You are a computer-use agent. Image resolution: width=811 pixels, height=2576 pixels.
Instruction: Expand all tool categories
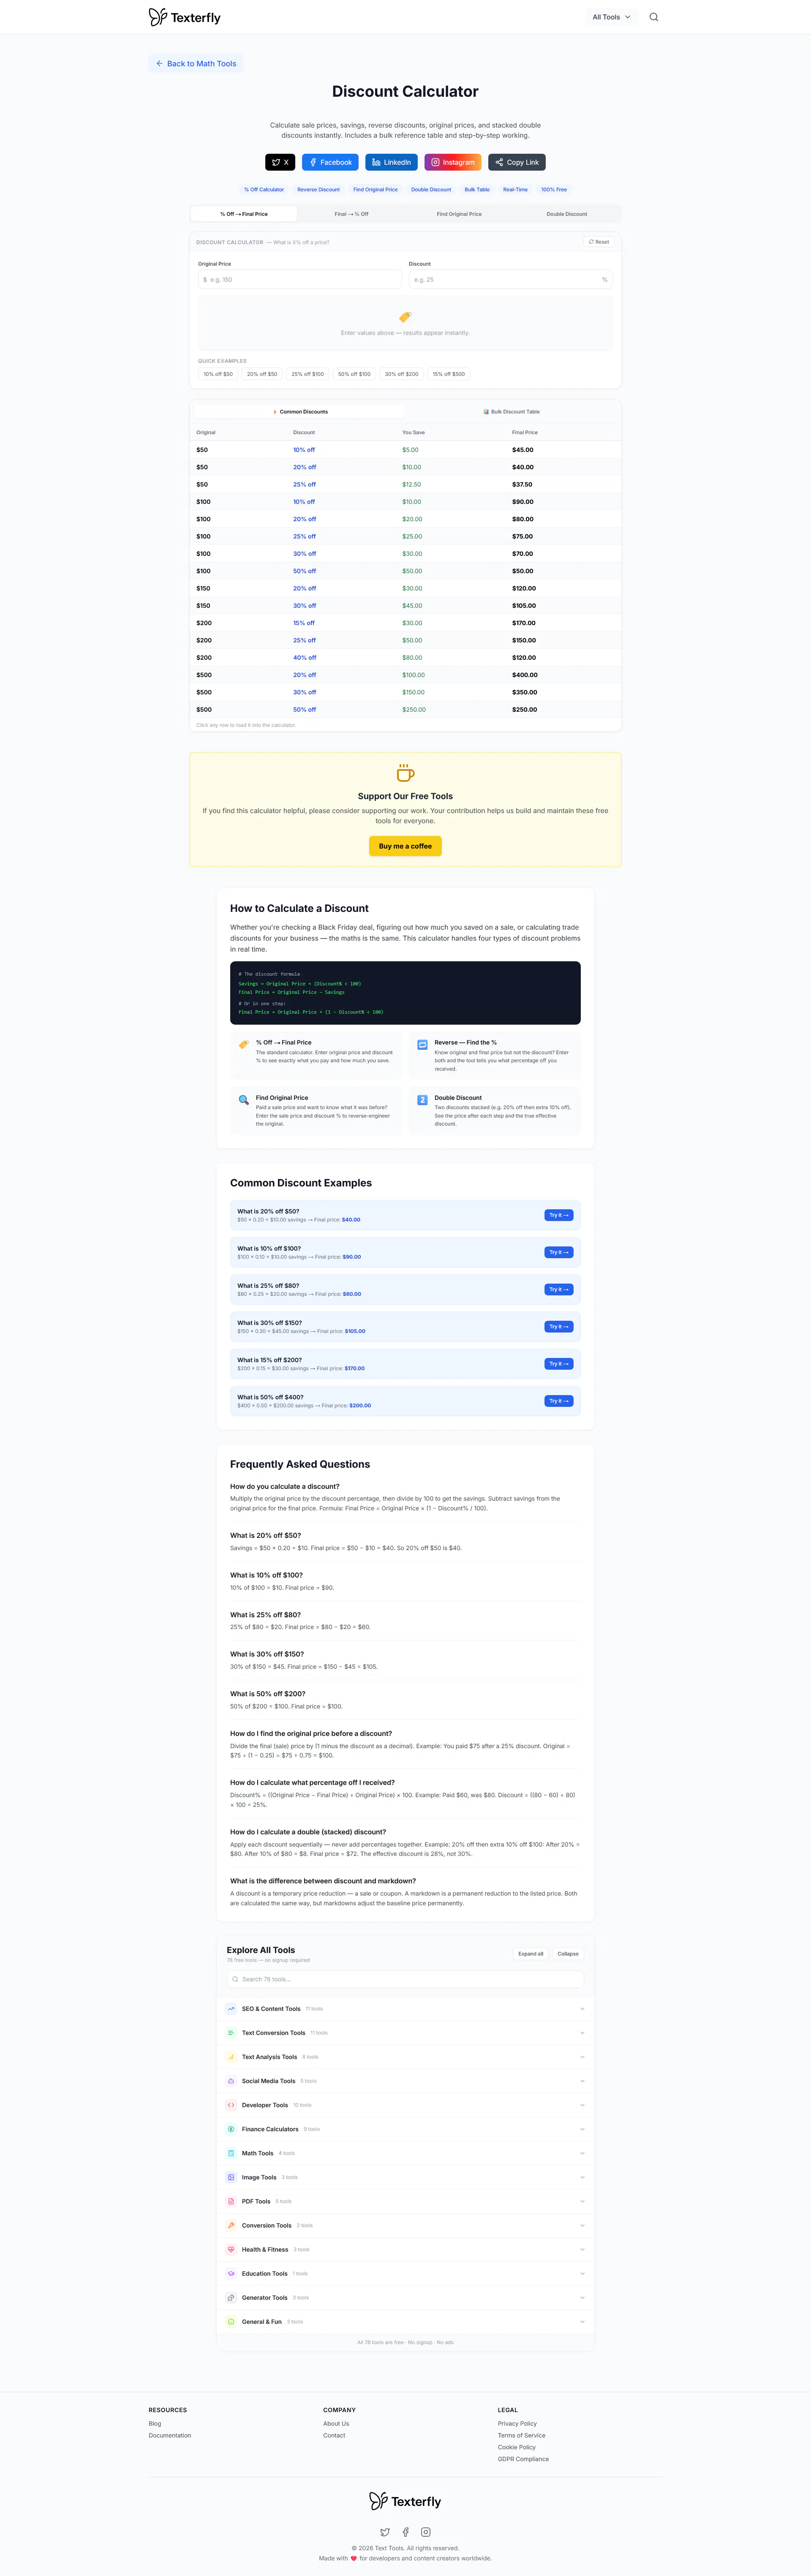click(531, 1953)
